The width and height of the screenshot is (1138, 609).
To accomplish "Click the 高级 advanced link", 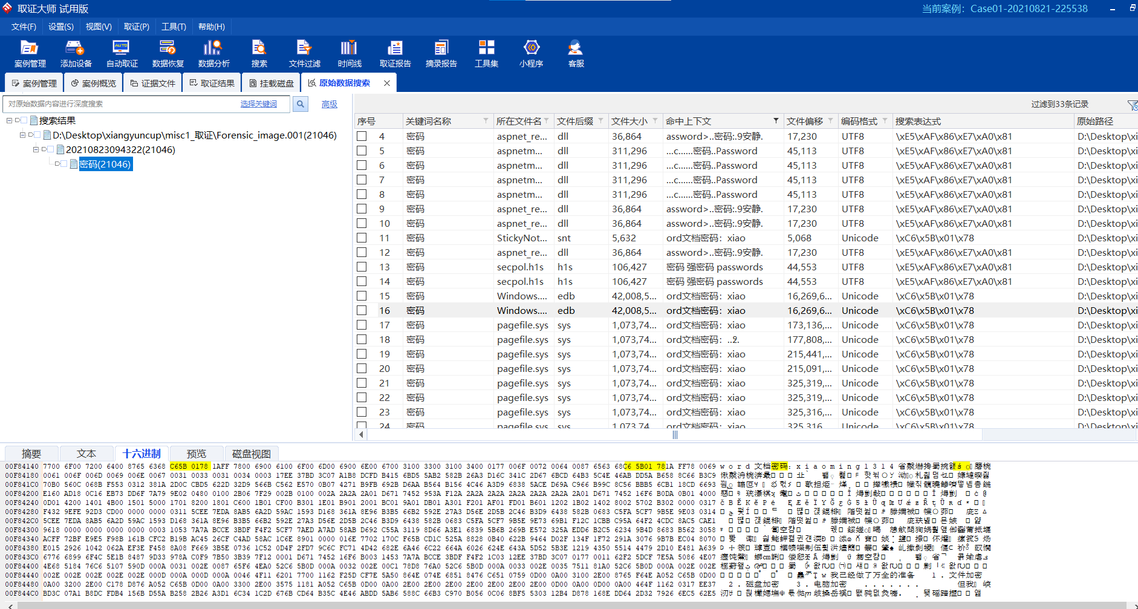I will tap(330, 104).
